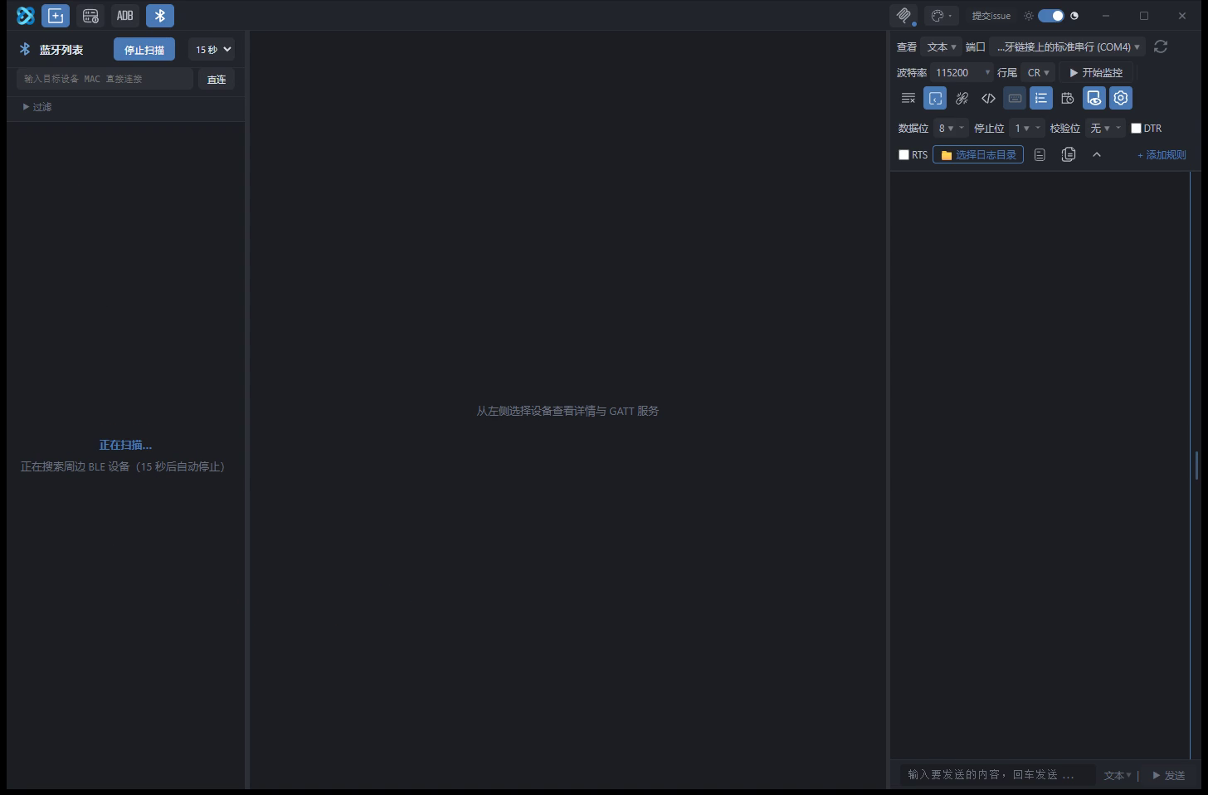The width and height of the screenshot is (1208, 795).
Task: Click the calendar clock timestamp icon
Action: pos(1068,98)
